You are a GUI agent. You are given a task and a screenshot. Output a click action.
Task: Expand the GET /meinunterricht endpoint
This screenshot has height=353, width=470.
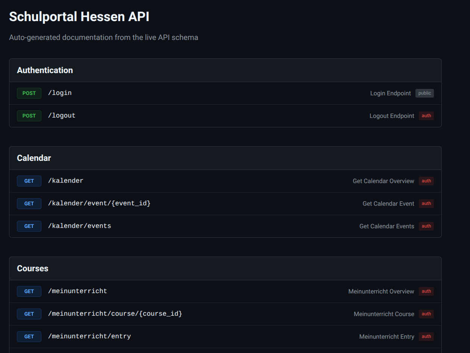[x=225, y=291]
